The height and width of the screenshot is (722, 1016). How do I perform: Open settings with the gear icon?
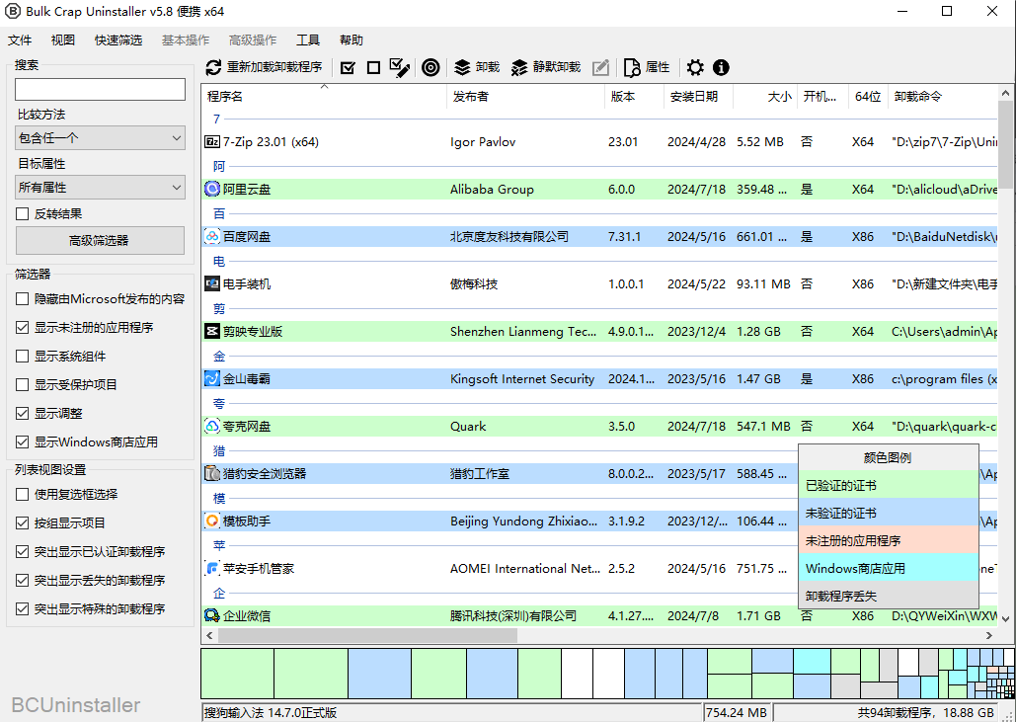(x=695, y=67)
